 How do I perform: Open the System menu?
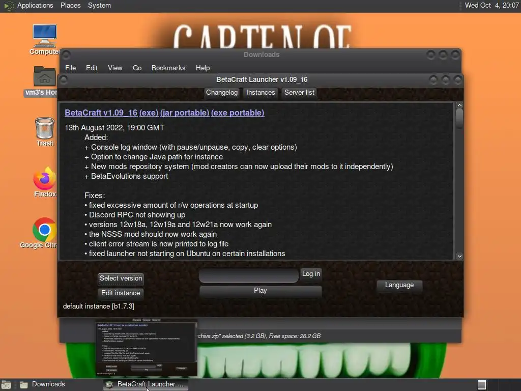[x=99, y=5]
